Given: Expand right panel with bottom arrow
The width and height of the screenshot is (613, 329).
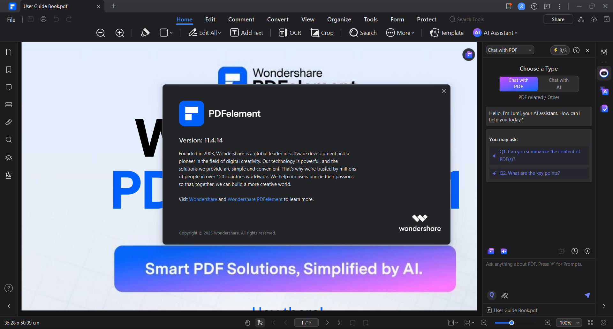Looking at the screenshot, I should 604,306.
